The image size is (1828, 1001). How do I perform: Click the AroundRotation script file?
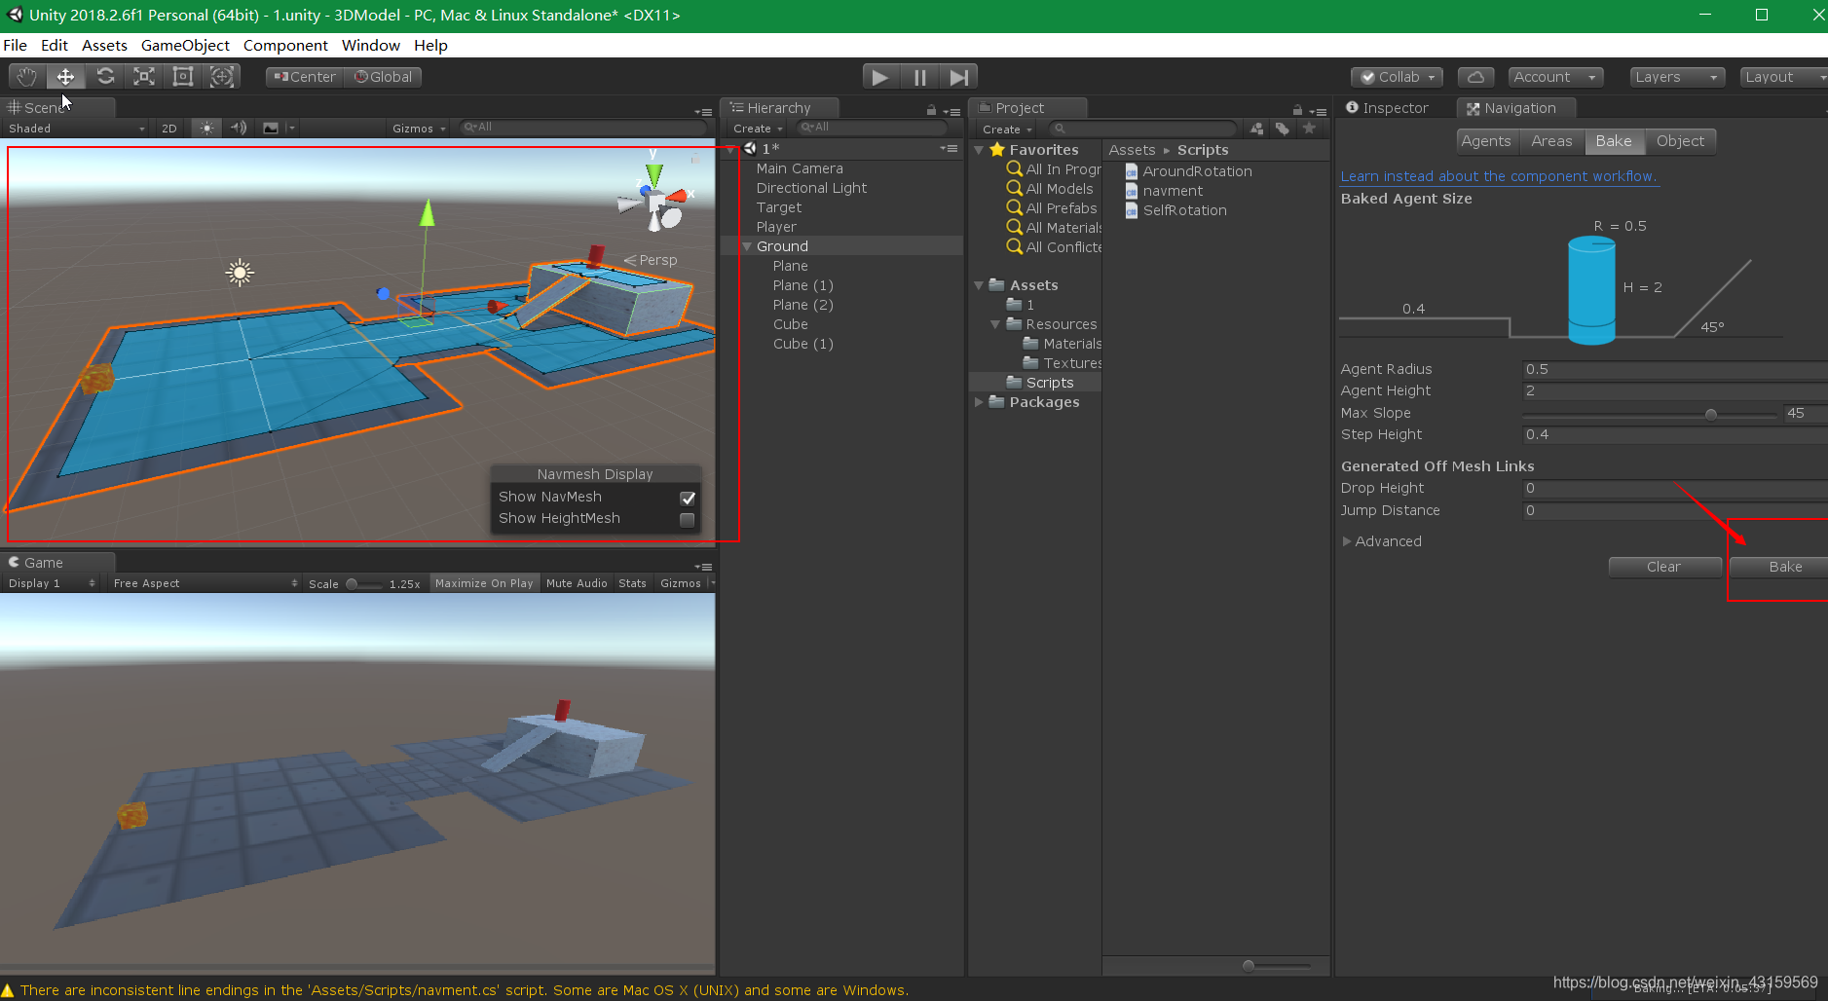pos(1197,171)
